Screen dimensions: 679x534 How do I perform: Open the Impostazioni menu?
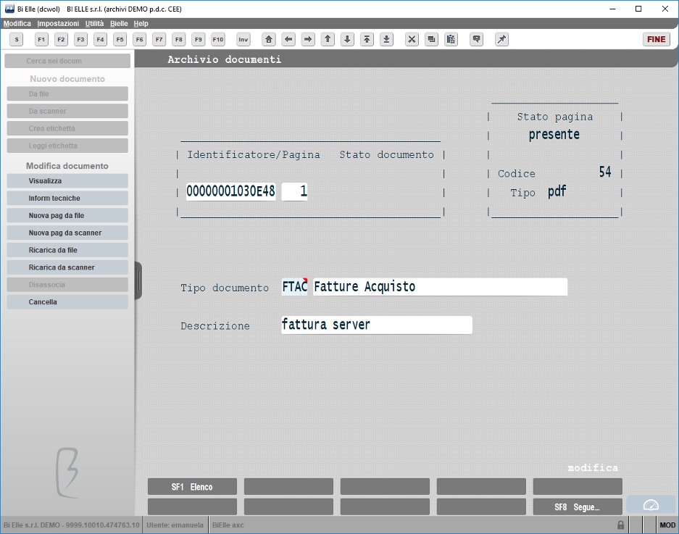click(x=58, y=23)
